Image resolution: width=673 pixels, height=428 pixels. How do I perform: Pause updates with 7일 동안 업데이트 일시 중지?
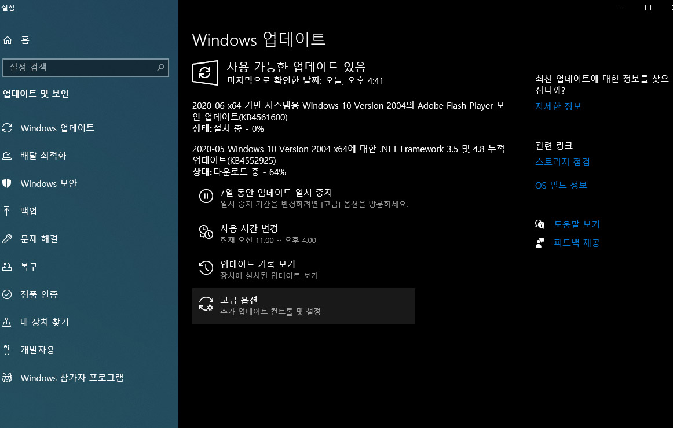point(303,198)
